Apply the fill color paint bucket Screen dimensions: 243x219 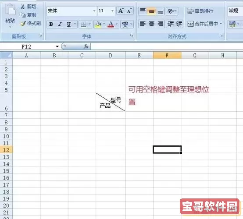click(x=98, y=24)
